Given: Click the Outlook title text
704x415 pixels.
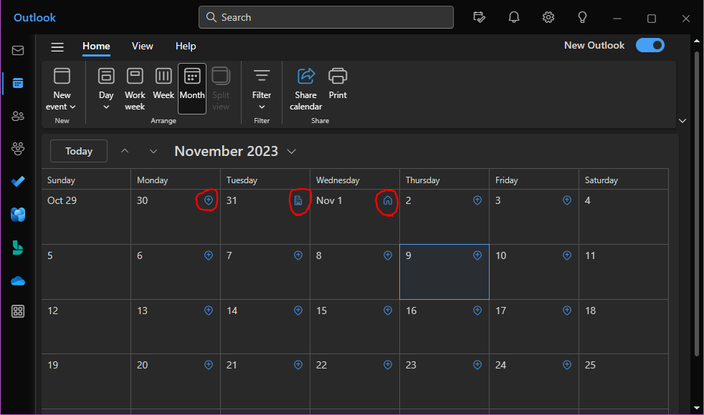Looking at the screenshot, I should [x=34, y=17].
